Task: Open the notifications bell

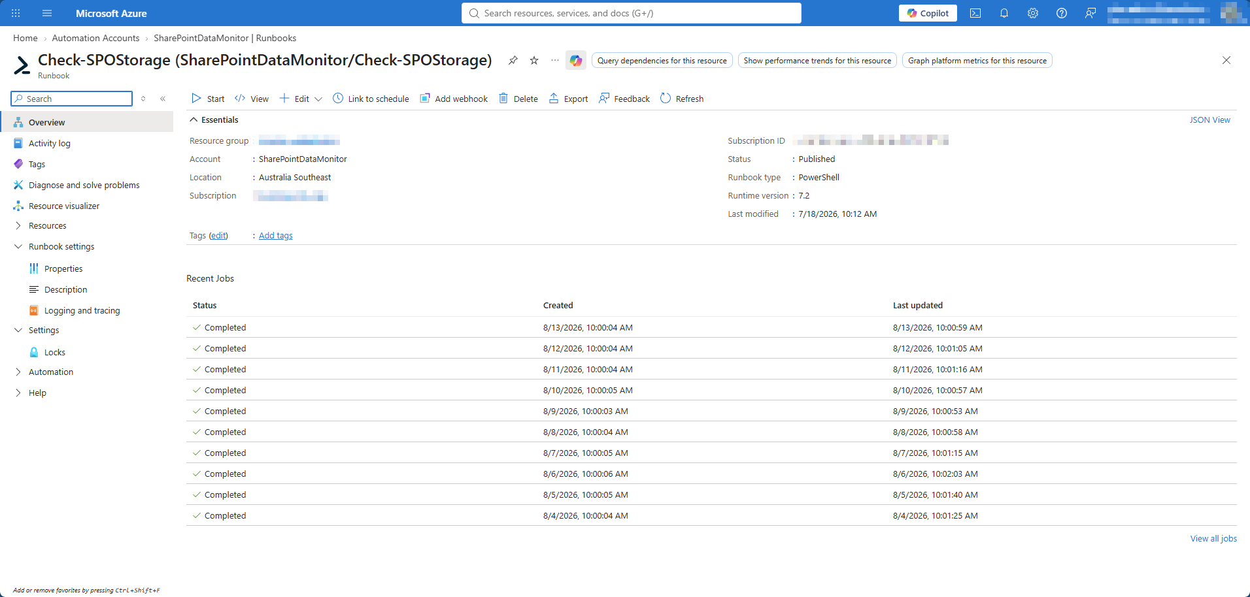Action: 1004,13
